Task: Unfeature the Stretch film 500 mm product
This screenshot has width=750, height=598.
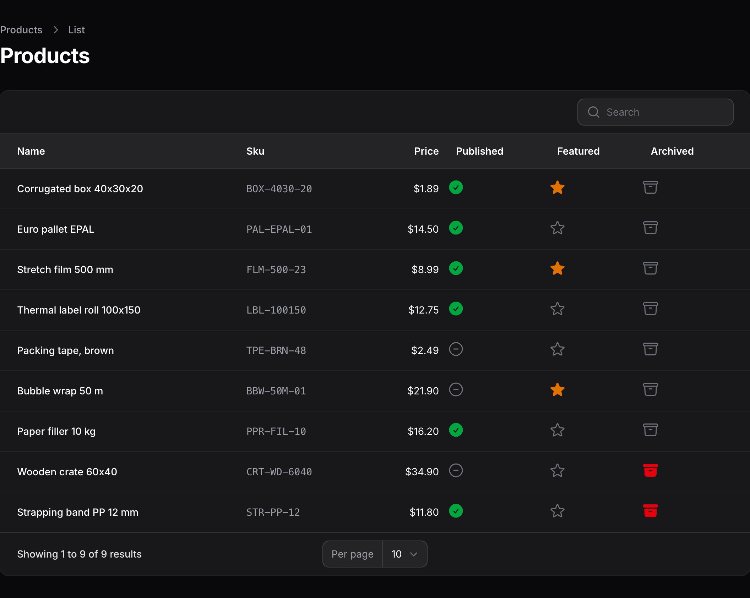Action: pos(557,268)
